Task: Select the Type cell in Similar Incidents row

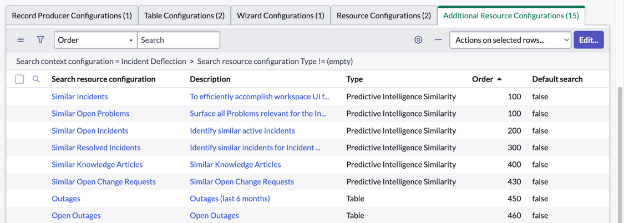Action: 401,97
